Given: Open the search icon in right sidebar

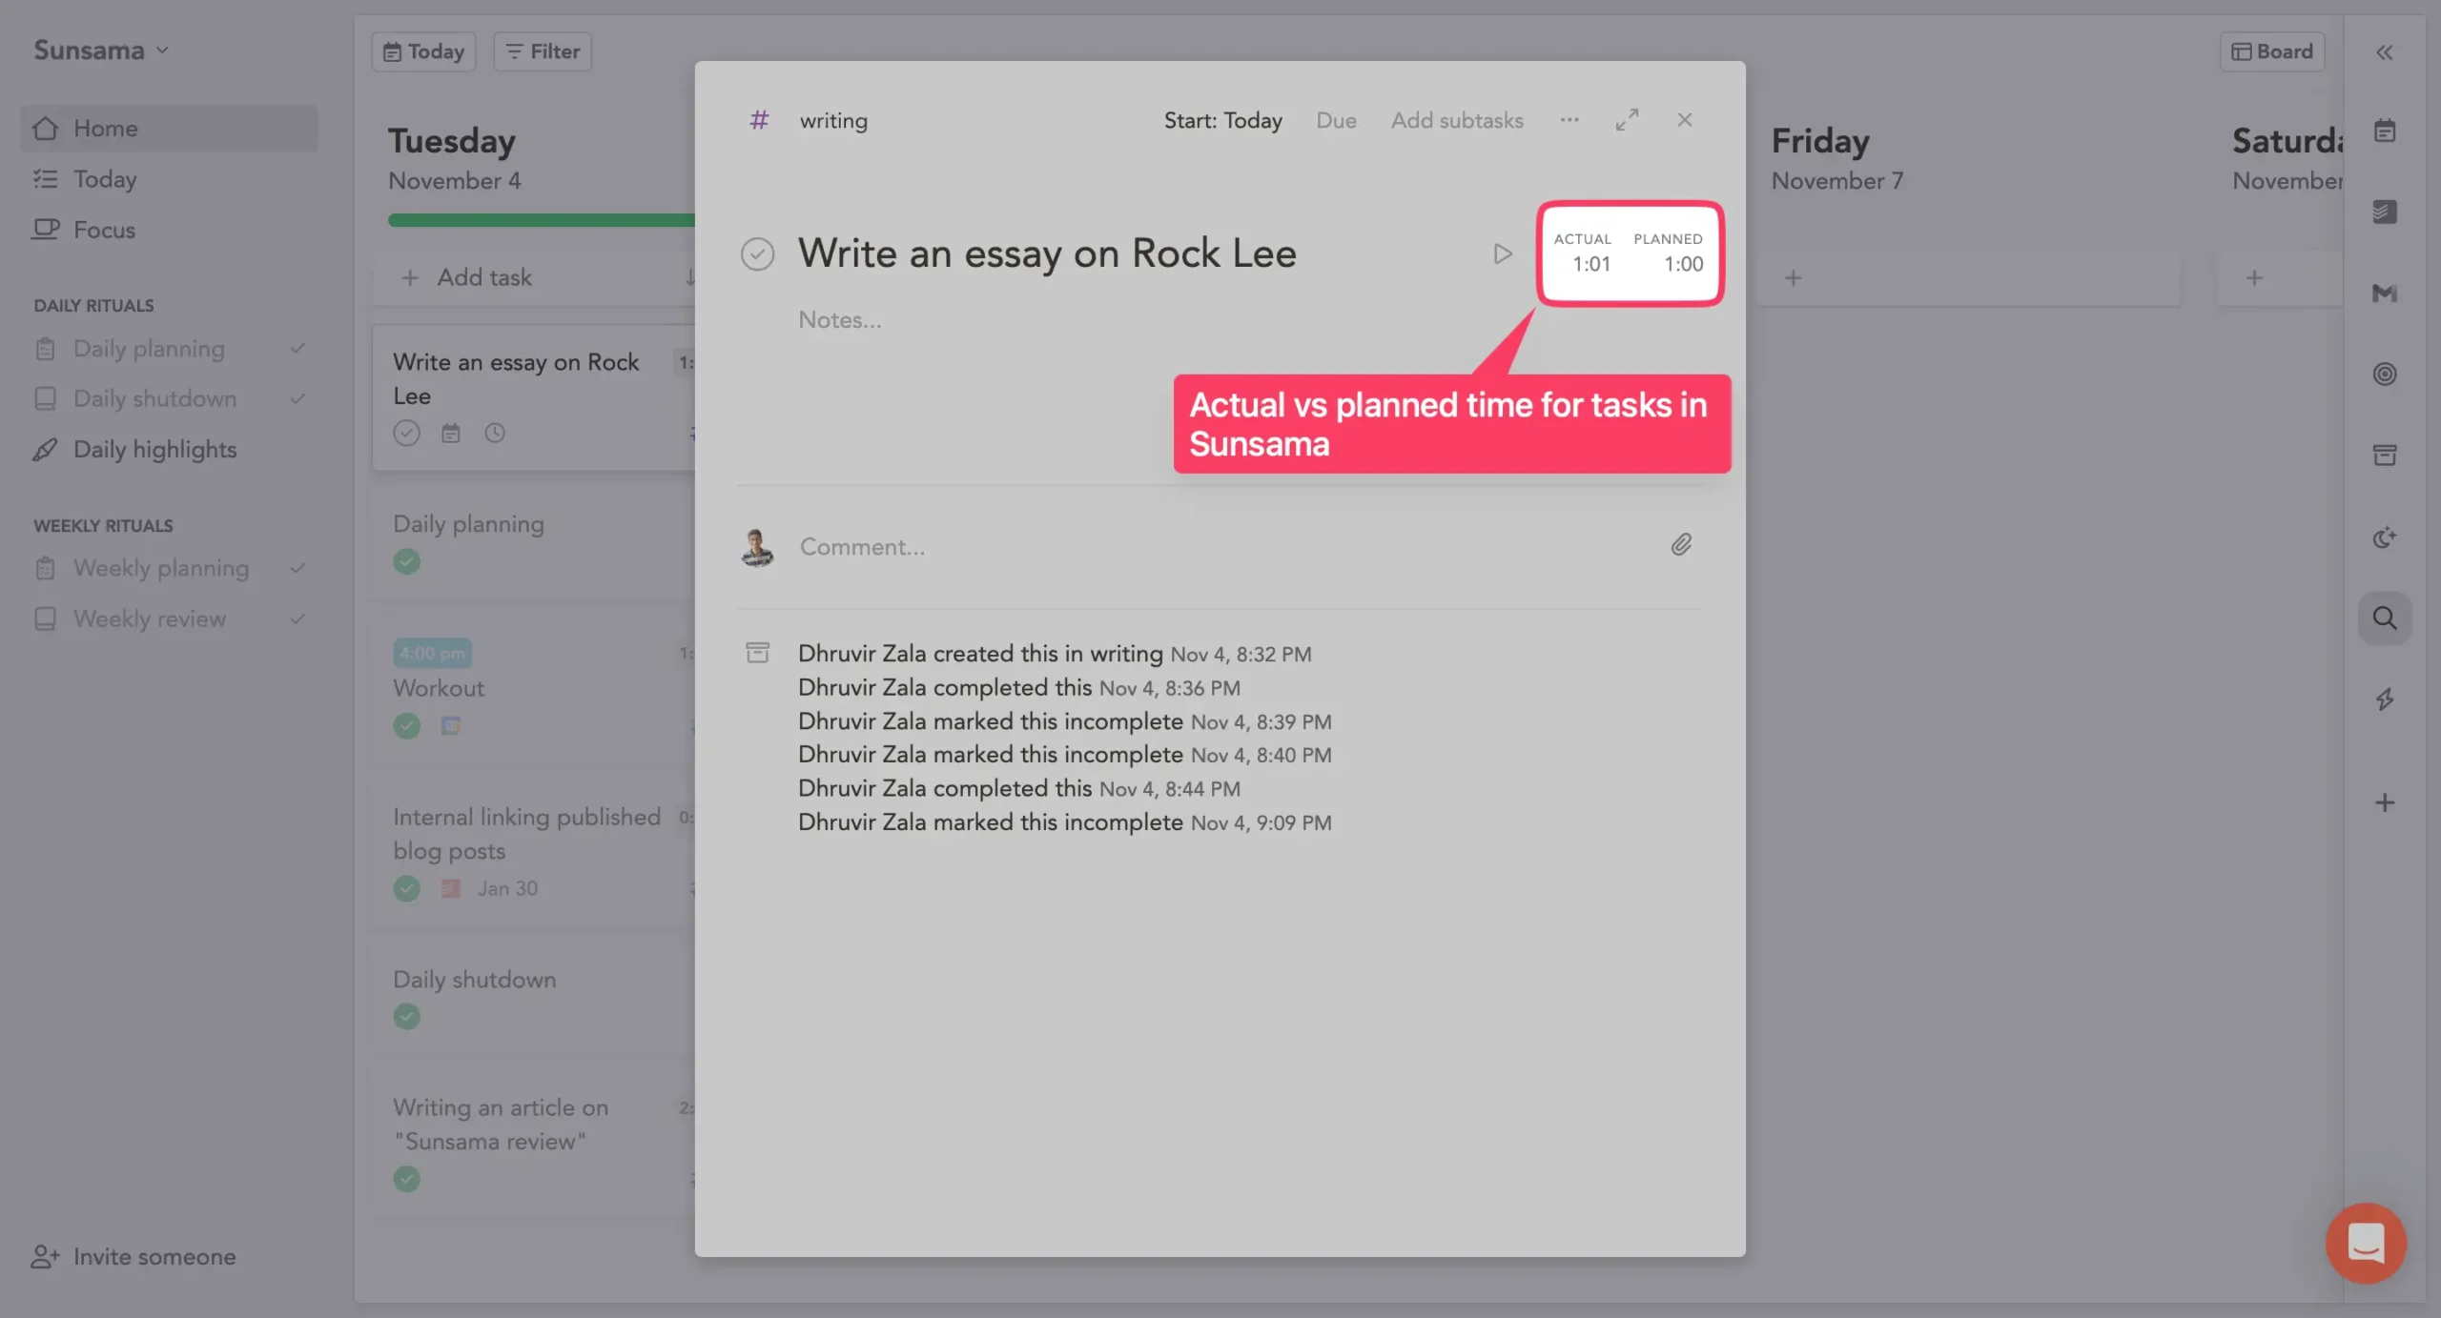Looking at the screenshot, I should (x=2384, y=618).
